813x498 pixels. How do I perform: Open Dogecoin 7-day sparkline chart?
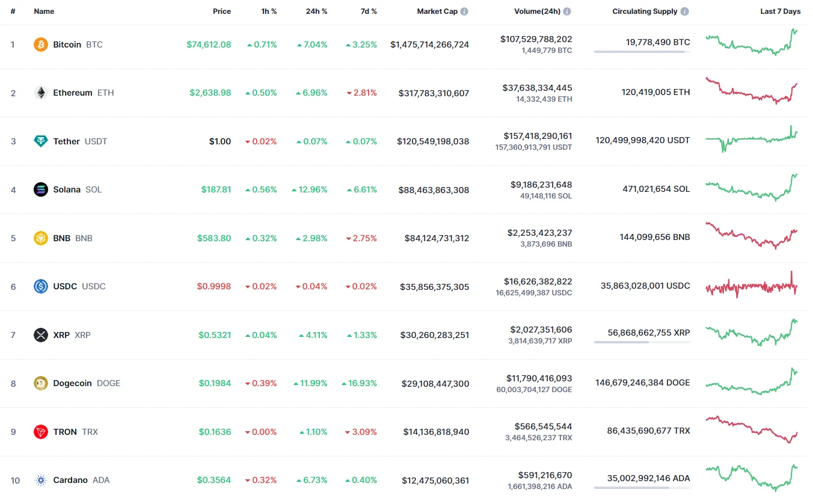pos(752,381)
